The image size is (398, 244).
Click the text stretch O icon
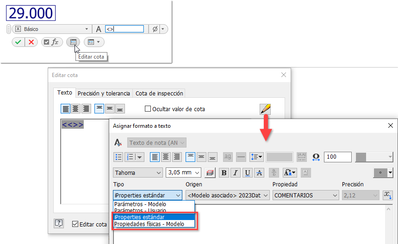coord(316,157)
